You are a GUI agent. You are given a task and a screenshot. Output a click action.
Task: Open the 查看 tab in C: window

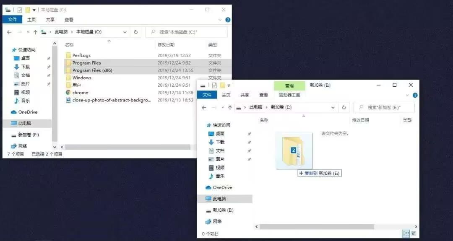69,20
